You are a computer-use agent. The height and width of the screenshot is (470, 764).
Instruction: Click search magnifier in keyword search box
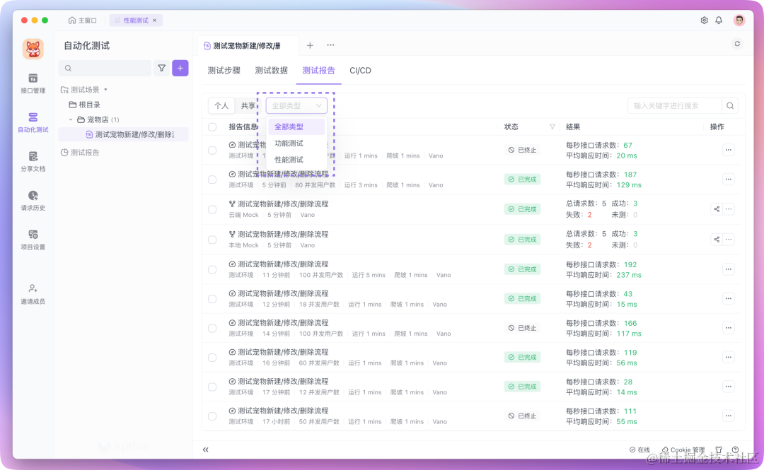pos(730,106)
